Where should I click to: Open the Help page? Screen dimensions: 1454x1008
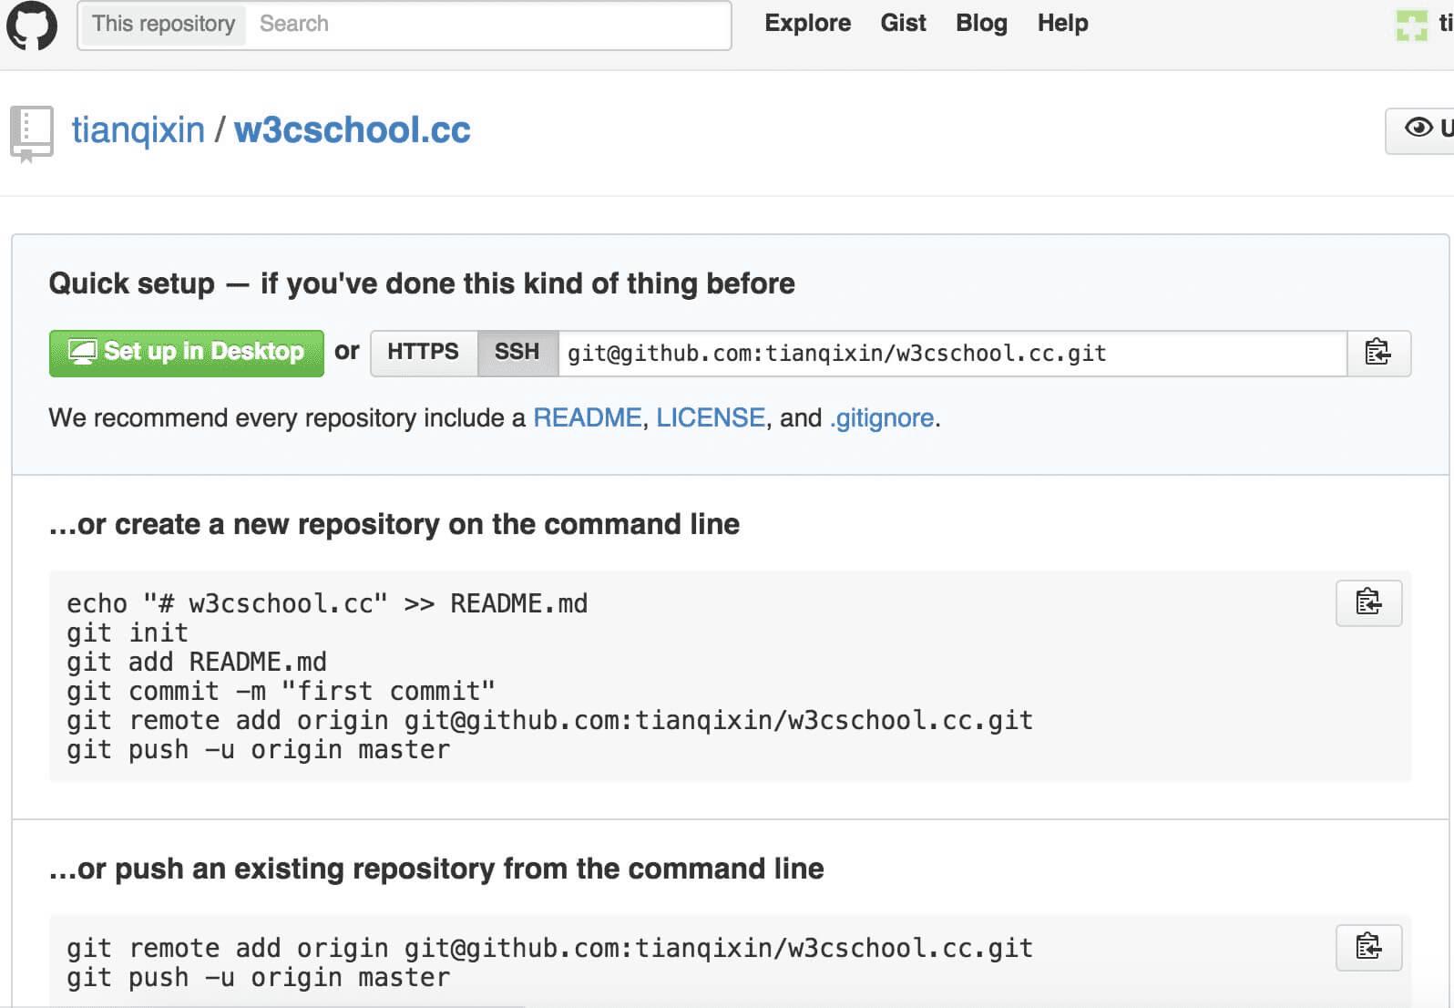1062,24
